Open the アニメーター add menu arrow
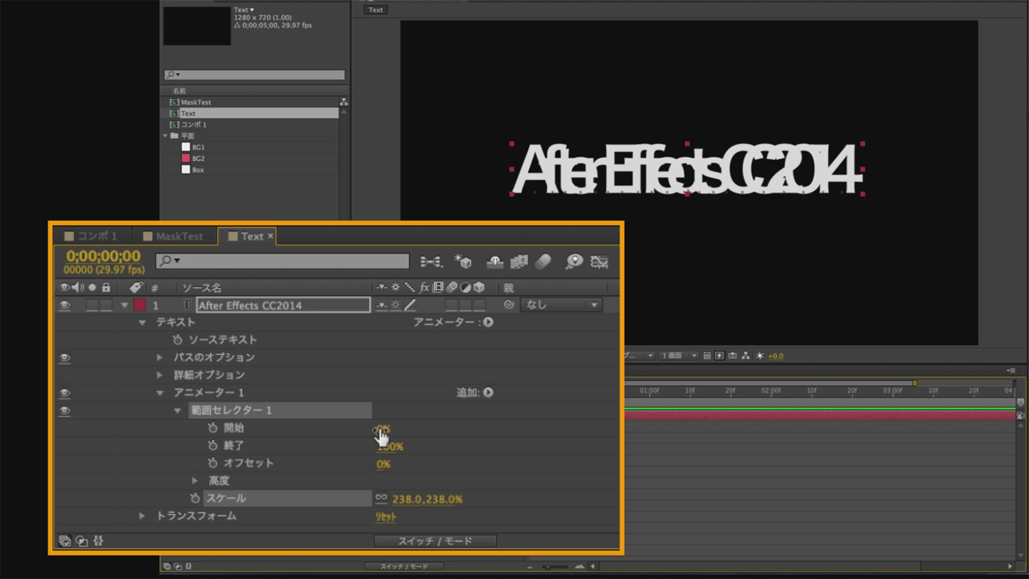Viewport: 1029px width, 579px height. point(488,322)
